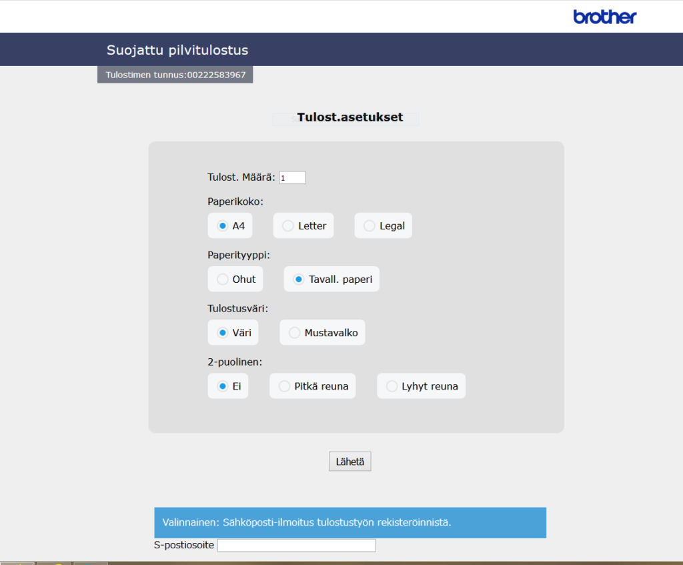Viewport: 683px width, 565px height.
Task: Enable Pitkä reuna duplex printing
Action: (285, 386)
